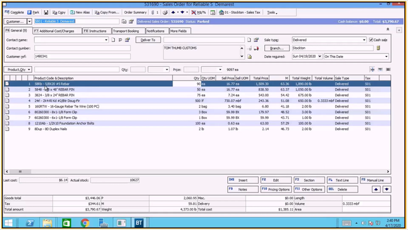This screenshot has height=230, width=408.
Task: Click the red delivery truck icon
Action: 256,48
